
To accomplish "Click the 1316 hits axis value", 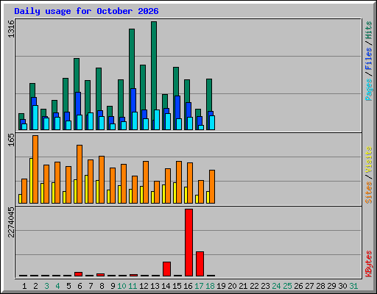I will tap(11, 29).
